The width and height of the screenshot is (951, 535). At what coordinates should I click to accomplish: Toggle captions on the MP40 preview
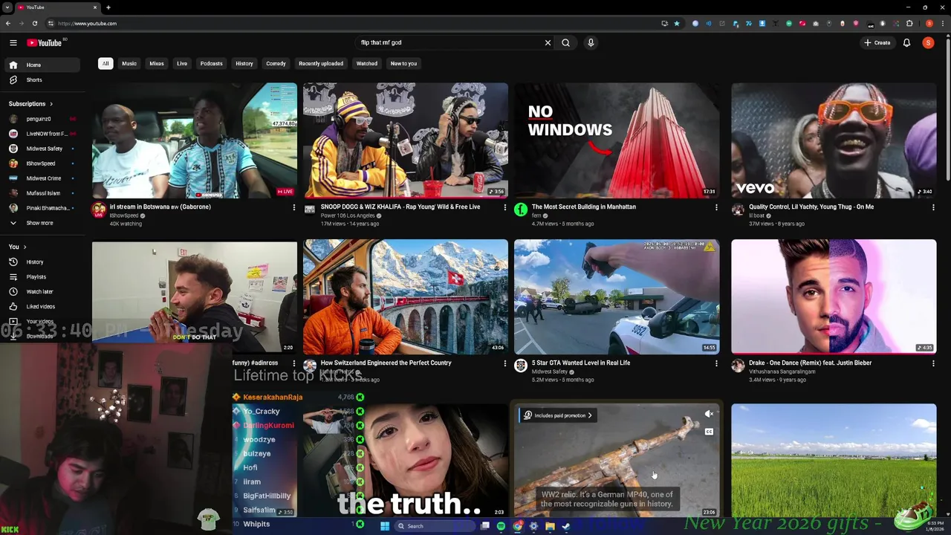pos(709,432)
